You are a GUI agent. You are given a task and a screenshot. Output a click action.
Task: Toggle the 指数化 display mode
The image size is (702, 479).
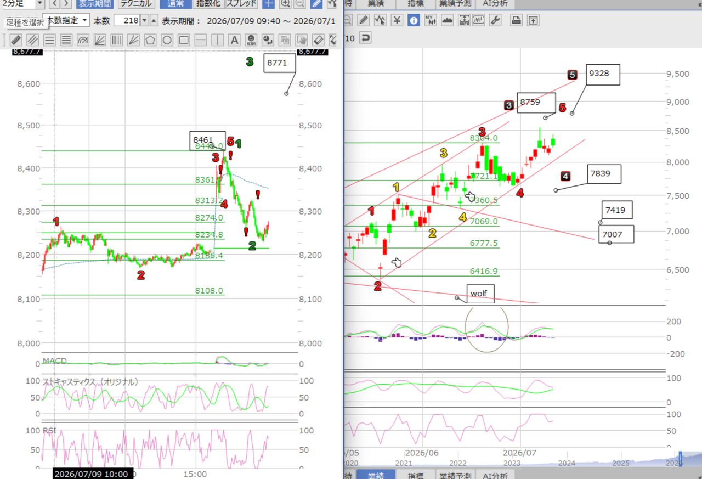209,3
